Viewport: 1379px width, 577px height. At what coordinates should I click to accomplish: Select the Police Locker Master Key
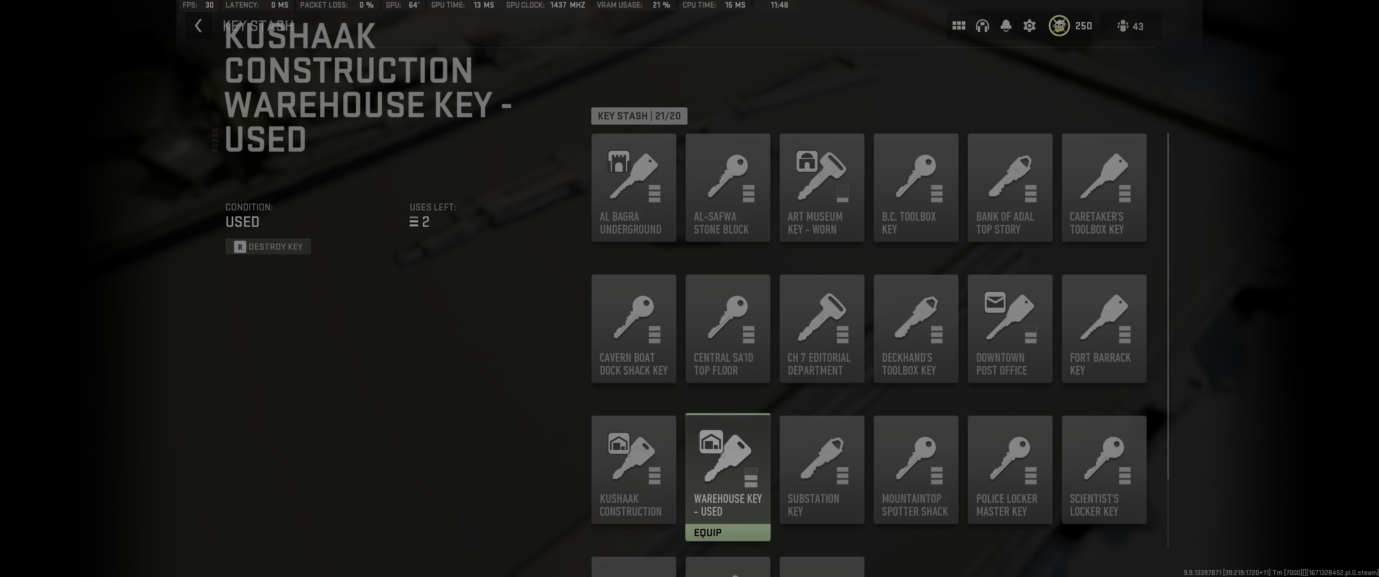pos(1010,470)
